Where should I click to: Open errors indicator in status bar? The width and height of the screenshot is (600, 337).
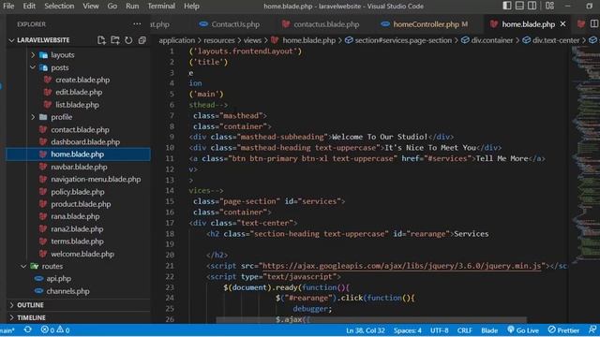tap(48, 330)
